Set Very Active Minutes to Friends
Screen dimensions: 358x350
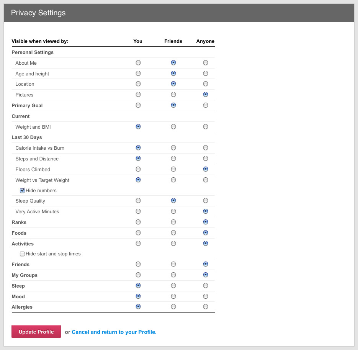coord(173,211)
